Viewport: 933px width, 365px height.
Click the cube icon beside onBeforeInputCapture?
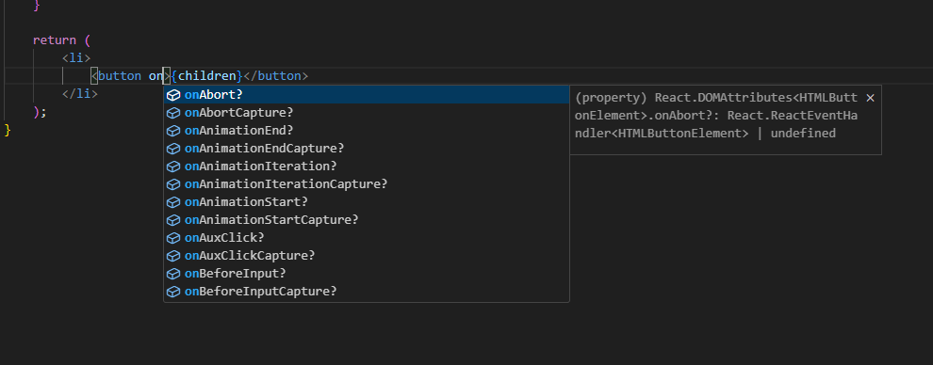point(173,292)
